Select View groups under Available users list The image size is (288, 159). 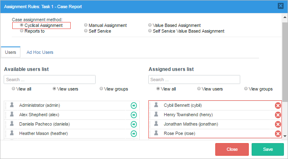coord(101,88)
